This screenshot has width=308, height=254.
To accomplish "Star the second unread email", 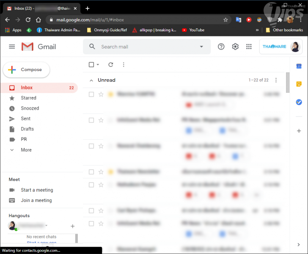I will (101, 120).
